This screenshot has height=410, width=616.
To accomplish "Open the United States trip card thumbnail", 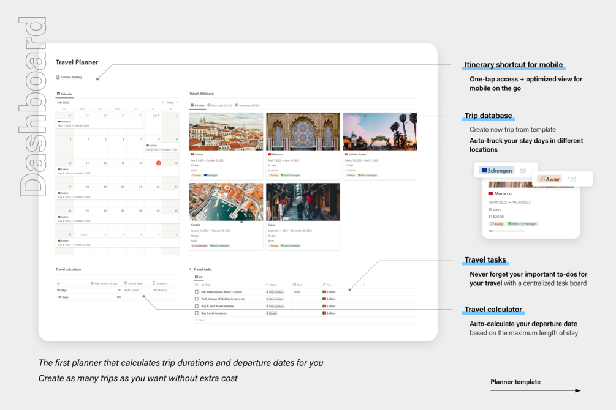I will click(x=380, y=132).
